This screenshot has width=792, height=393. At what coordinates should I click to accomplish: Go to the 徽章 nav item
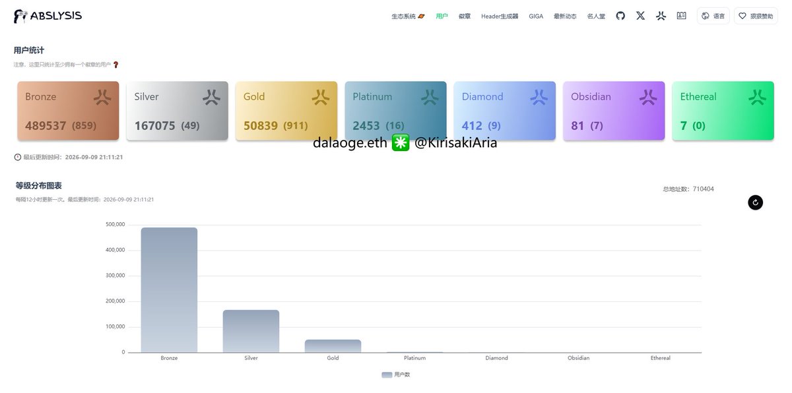click(465, 16)
